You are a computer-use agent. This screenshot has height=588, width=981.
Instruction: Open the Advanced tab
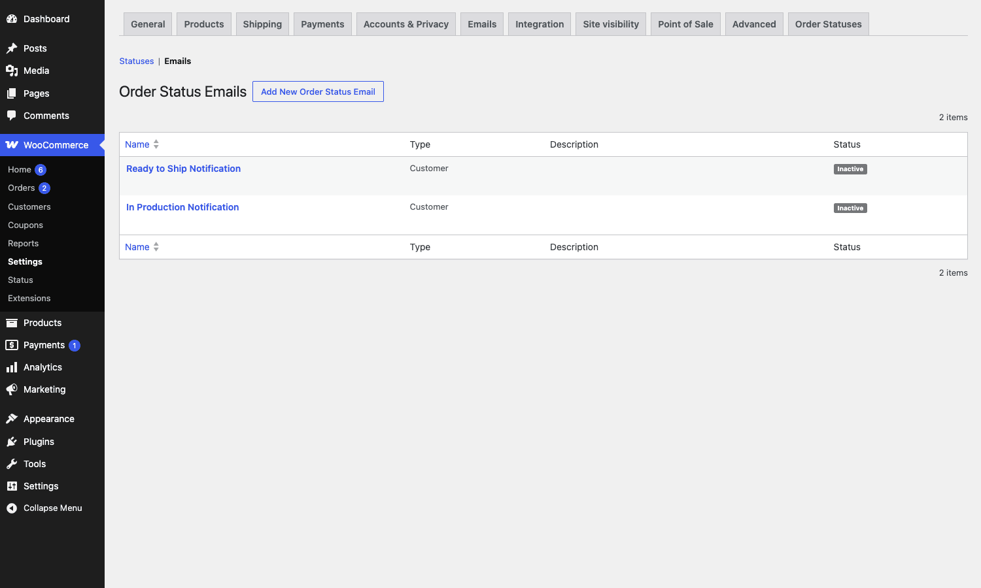[x=754, y=24]
